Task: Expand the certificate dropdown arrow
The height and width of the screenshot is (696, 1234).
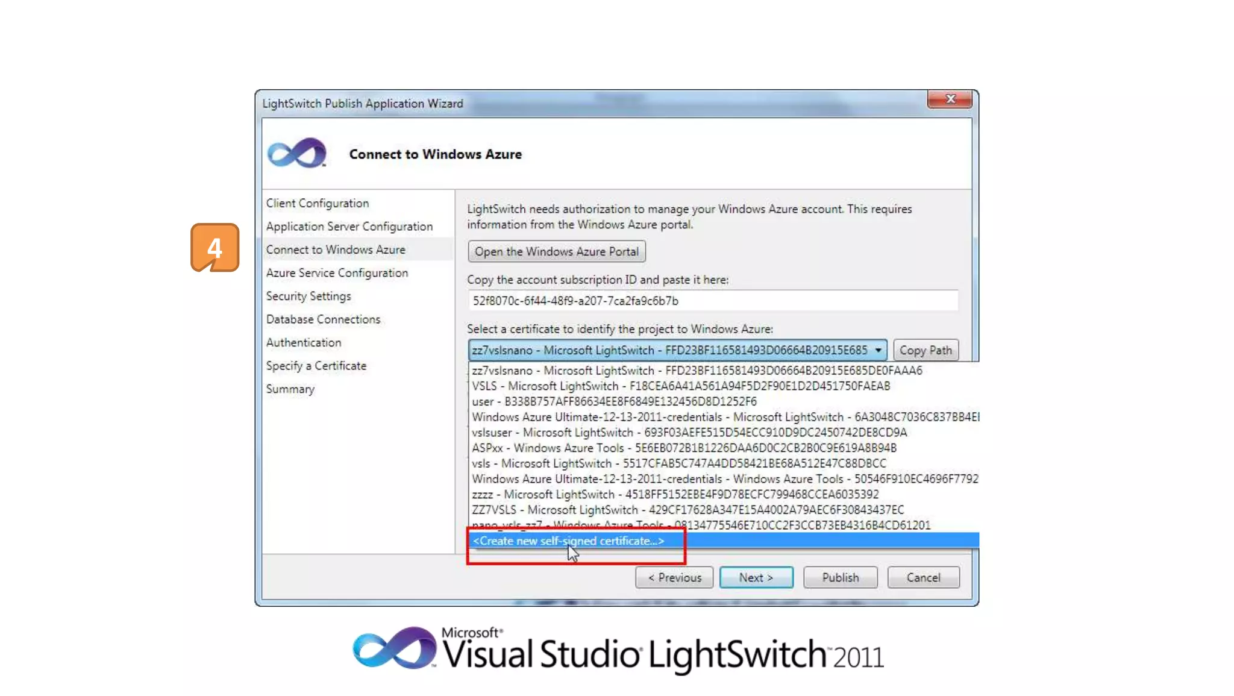Action: pos(878,350)
